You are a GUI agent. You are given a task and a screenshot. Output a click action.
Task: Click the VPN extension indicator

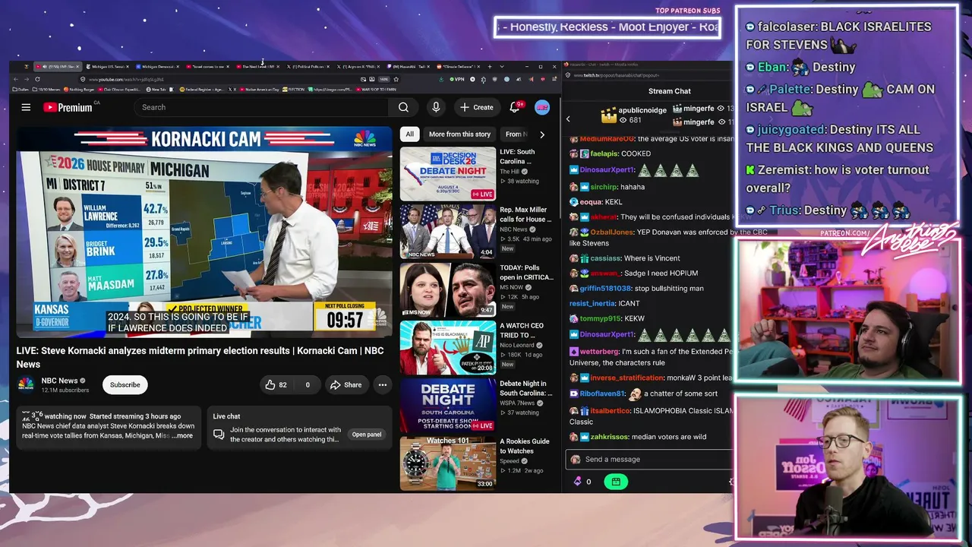(457, 79)
